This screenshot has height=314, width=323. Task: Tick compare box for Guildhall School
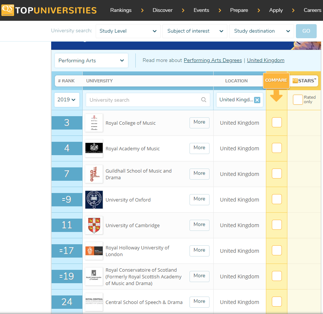(x=277, y=173)
